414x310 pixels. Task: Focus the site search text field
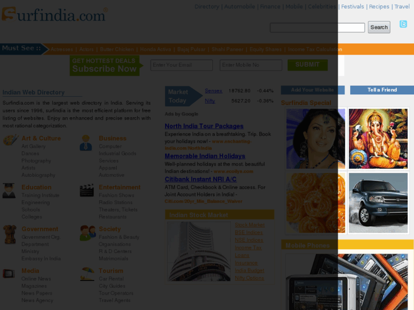[x=317, y=27]
